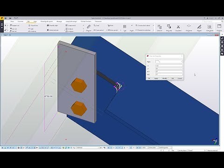Viewport: 224px width, 168px height.
Task: Select the Split tool
Action: [31, 29]
